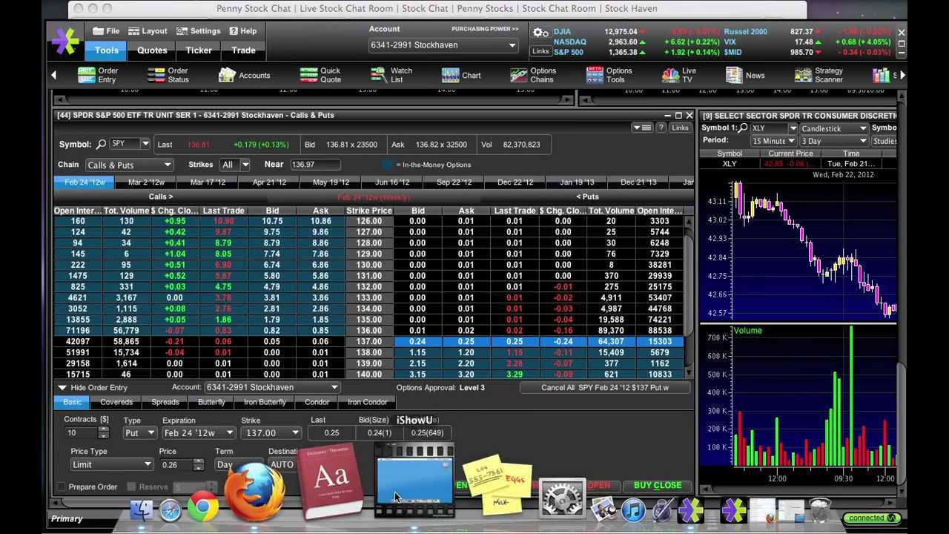Click Cancel All SPY Feb 24 button
The image size is (949, 534).
tap(605, 388)
